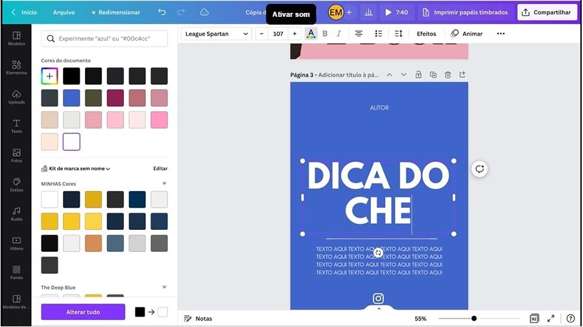Screen dimensions: 583x327
Task: Open the Redimensionar menu
Action: click(115, 12)
